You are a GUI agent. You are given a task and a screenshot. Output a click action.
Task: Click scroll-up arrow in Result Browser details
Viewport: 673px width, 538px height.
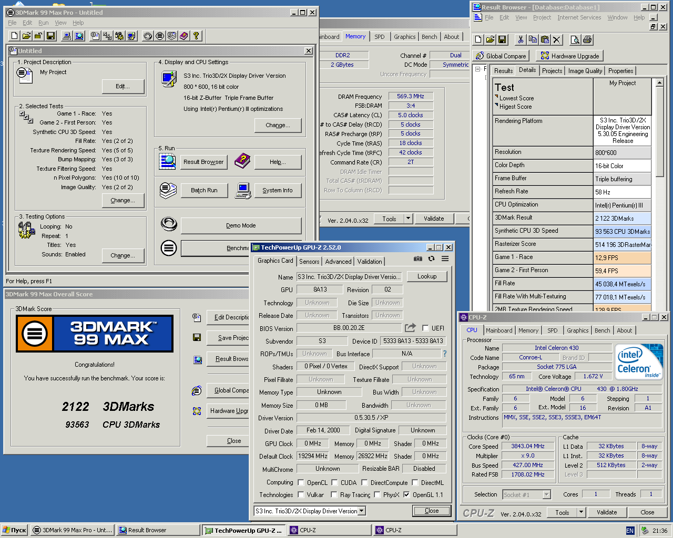pos(659,82)
